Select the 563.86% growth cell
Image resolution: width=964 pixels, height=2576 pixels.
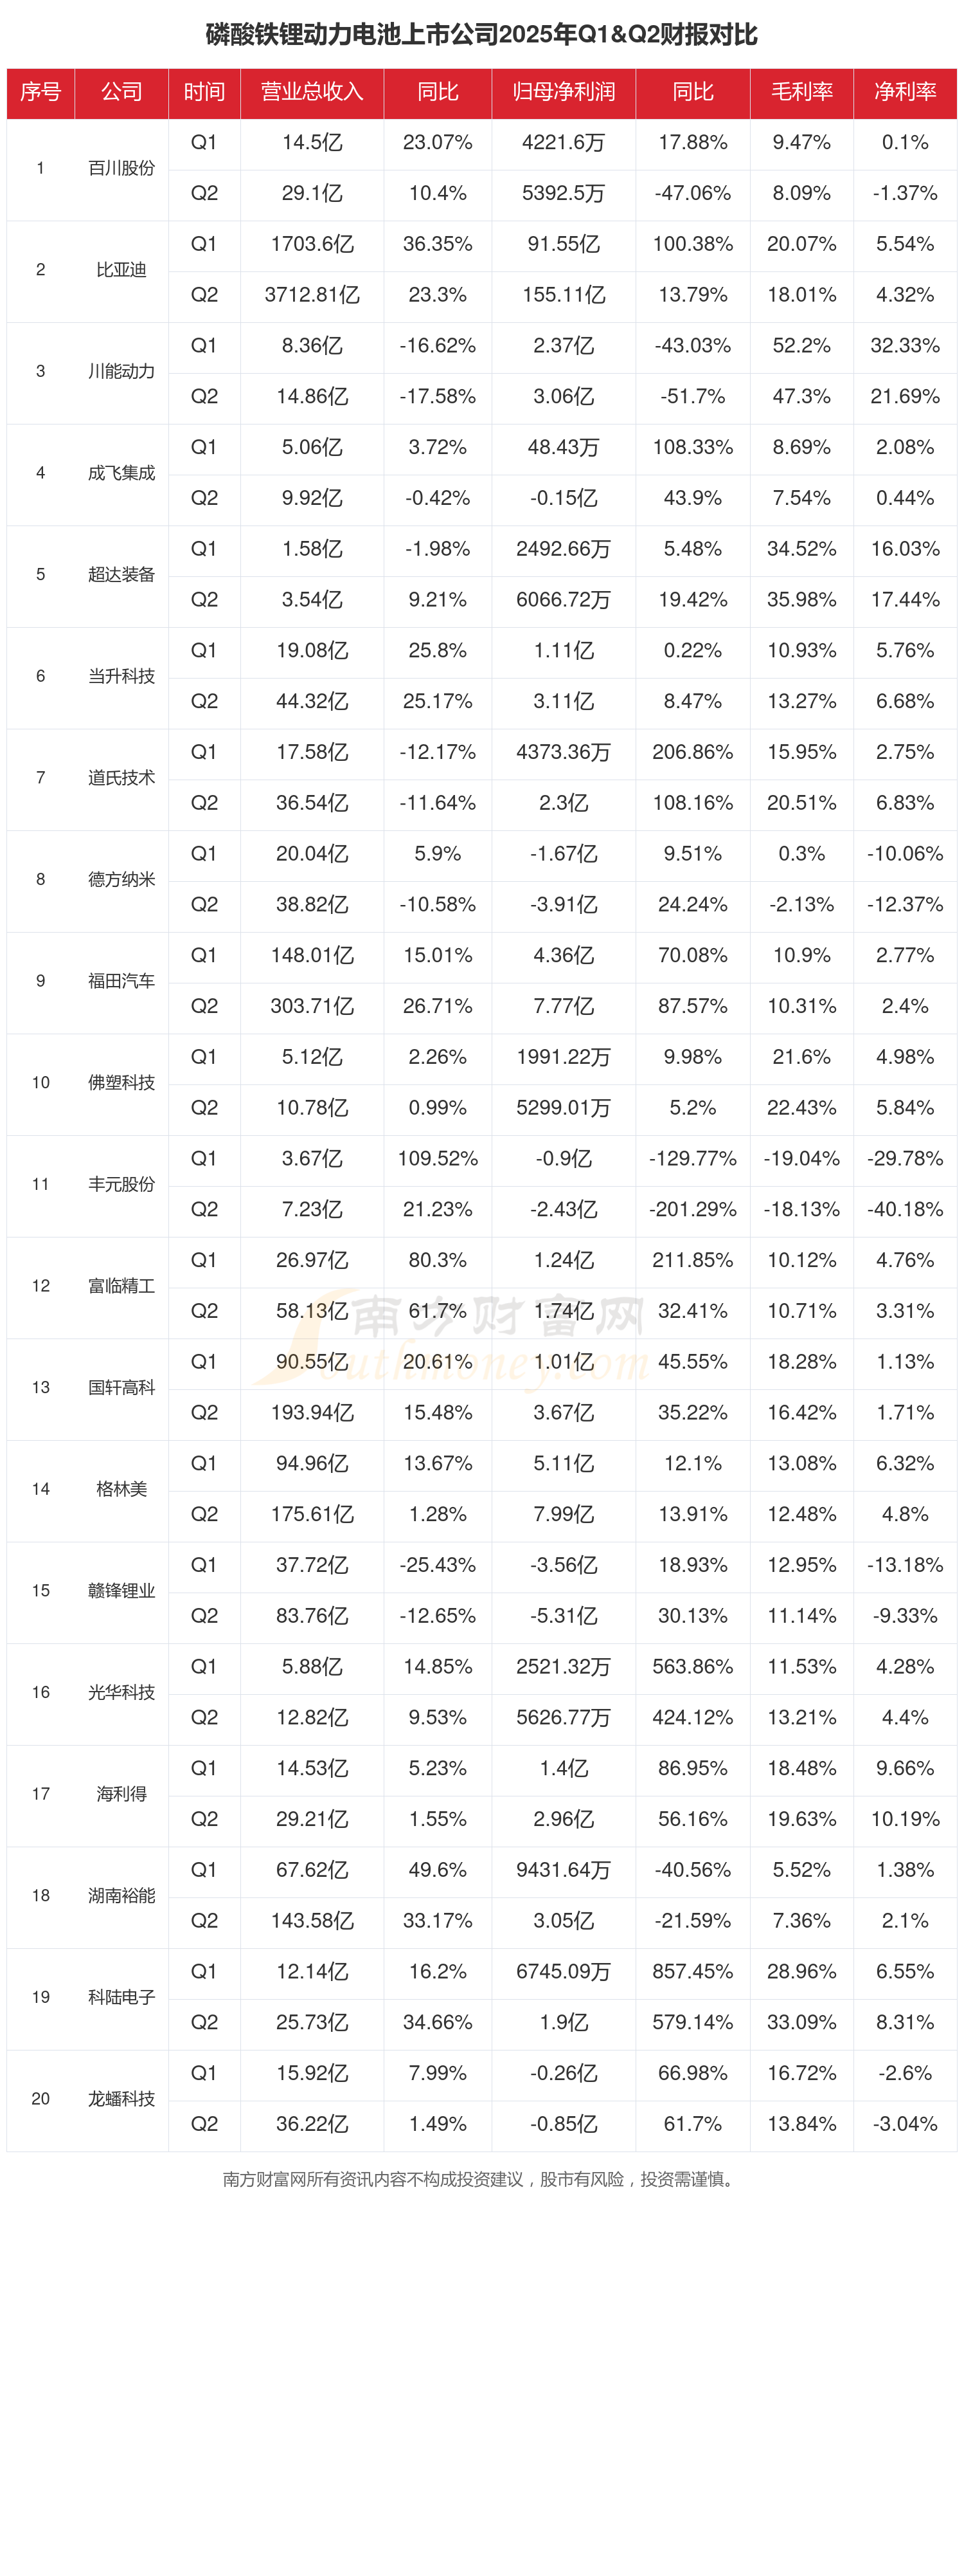click(x=692, y=1666)
